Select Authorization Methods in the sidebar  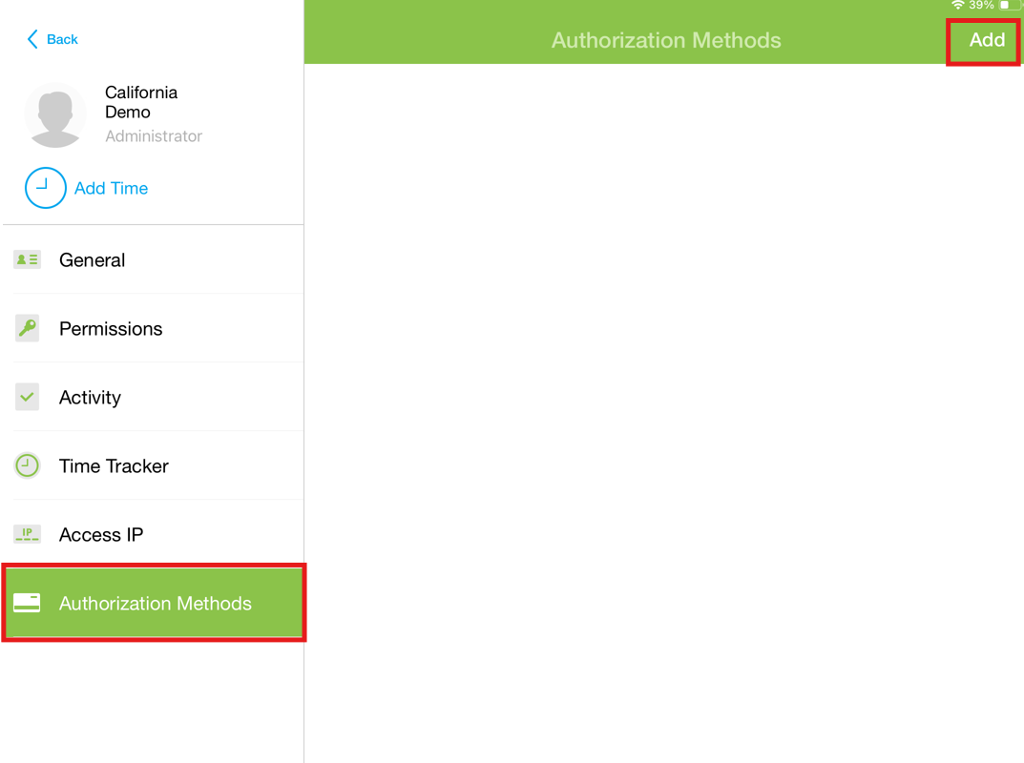click(x=154, y=603)
